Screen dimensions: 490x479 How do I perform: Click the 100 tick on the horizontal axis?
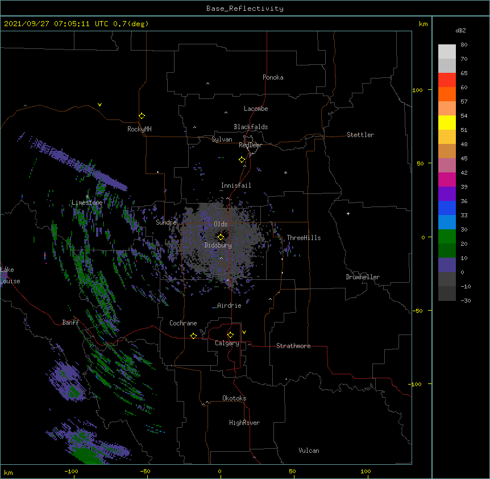[366, 472]
